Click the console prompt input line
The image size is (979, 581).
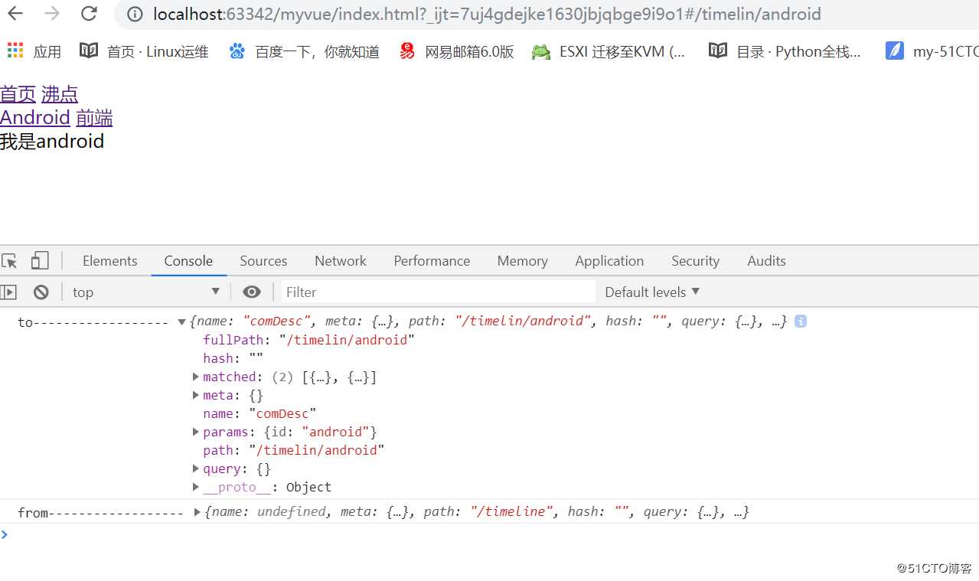tap(490, 534)
